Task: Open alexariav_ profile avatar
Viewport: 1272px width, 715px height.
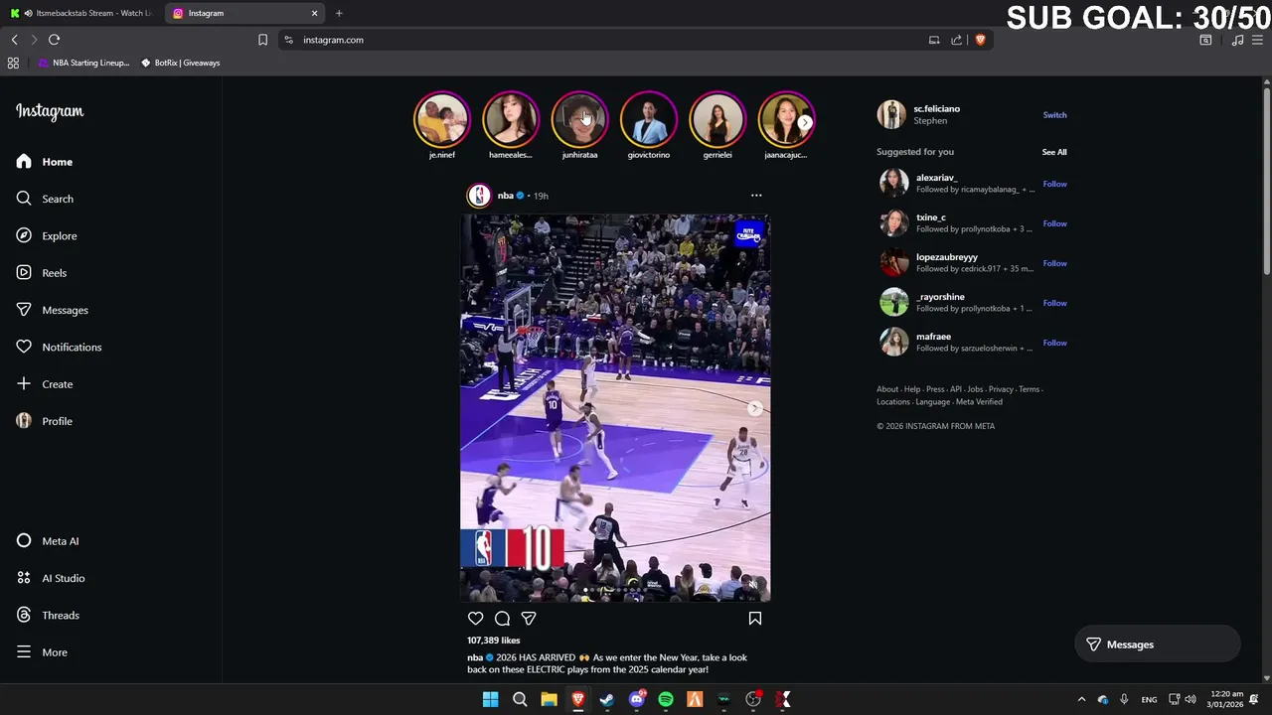Action: [x=893, y=183]
